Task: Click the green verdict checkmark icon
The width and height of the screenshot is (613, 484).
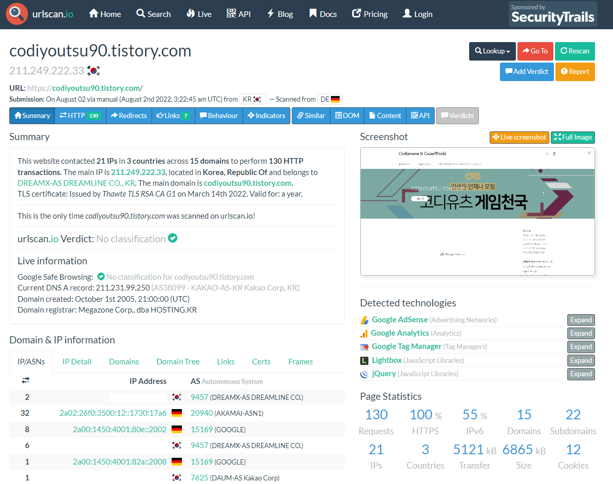Action: click(x=173, y=238)
